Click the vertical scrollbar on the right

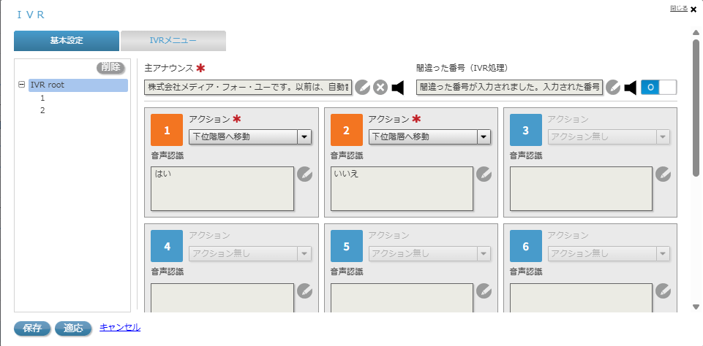(696, 109)
